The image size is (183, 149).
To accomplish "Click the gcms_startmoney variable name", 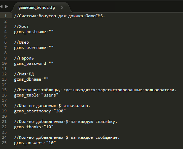I will (x=32, y=111).
